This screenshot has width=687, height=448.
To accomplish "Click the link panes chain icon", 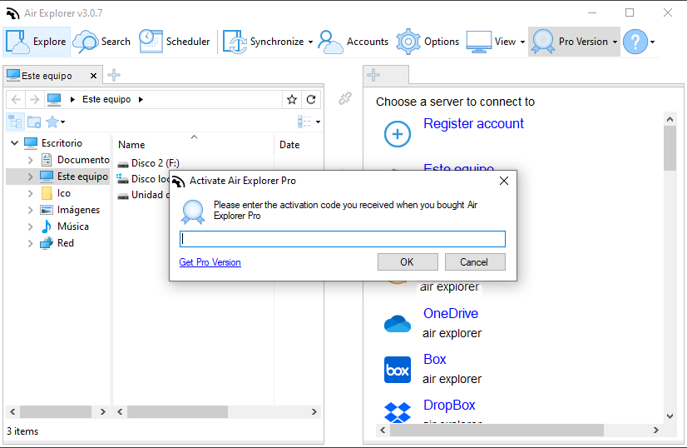I will [x=345, y=98].
